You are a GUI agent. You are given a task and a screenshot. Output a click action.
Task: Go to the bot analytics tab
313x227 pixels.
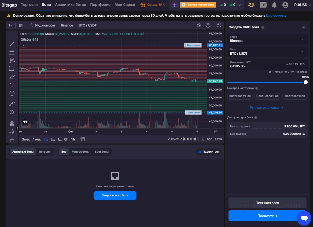click(x=70, y=5)
